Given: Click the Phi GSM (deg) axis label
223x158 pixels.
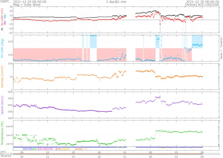Looking at the screenshot, I should tap(2, 48).
